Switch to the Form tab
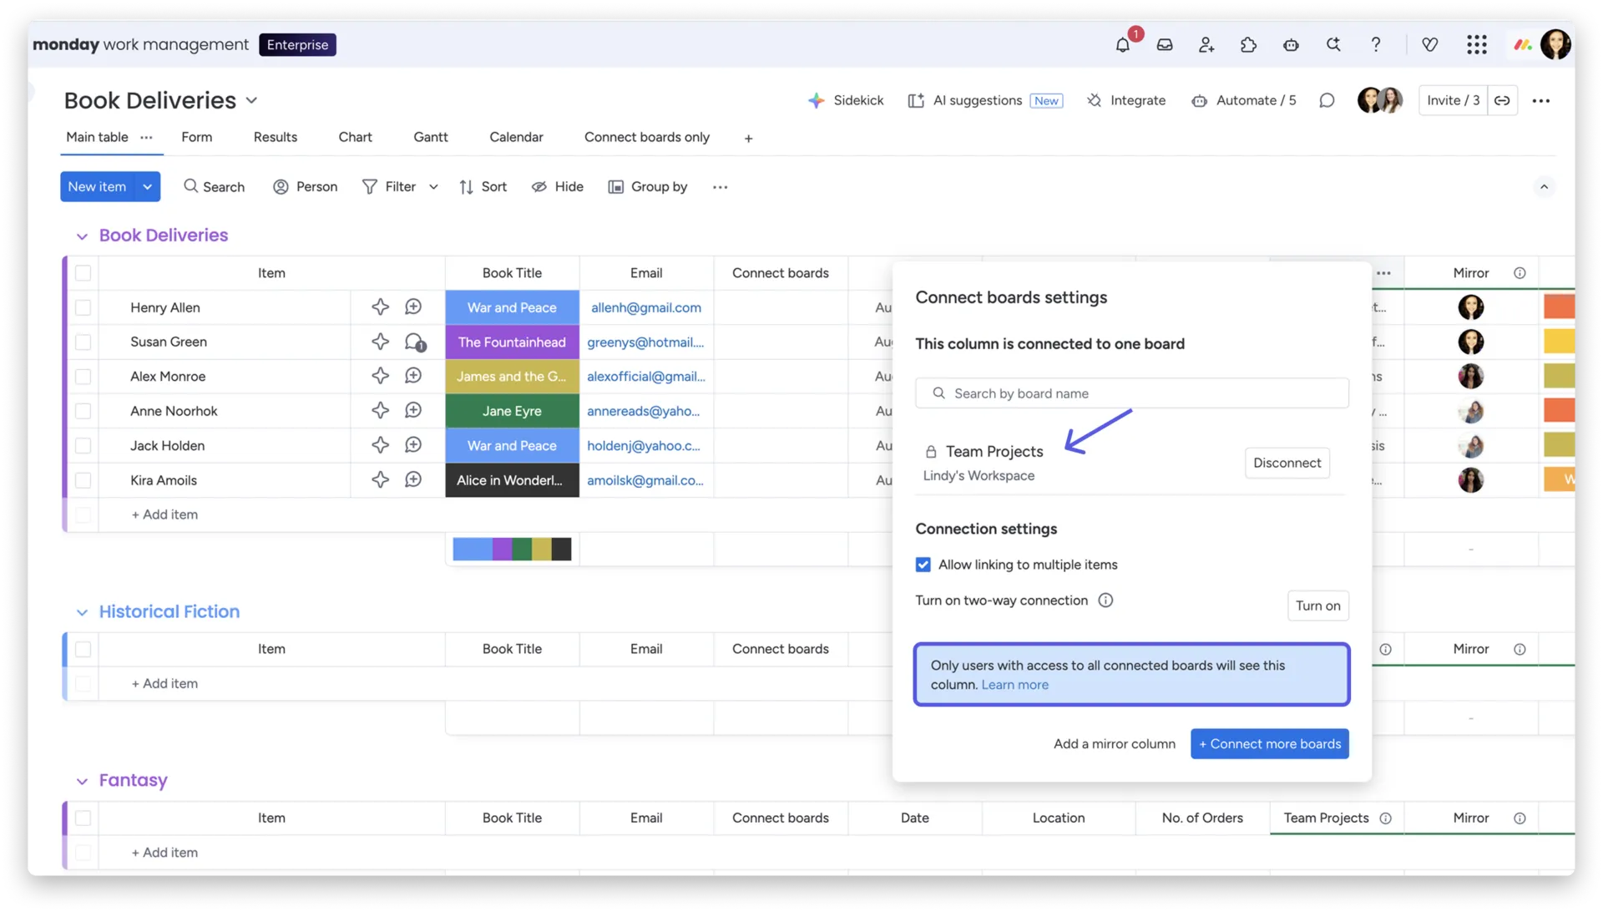This screenshot has width=1603, height=912. coord(197,137)
